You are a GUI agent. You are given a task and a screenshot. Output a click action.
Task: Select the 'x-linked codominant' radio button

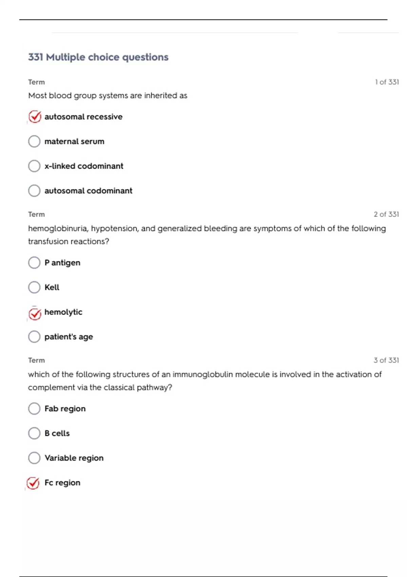click(34, 166)
